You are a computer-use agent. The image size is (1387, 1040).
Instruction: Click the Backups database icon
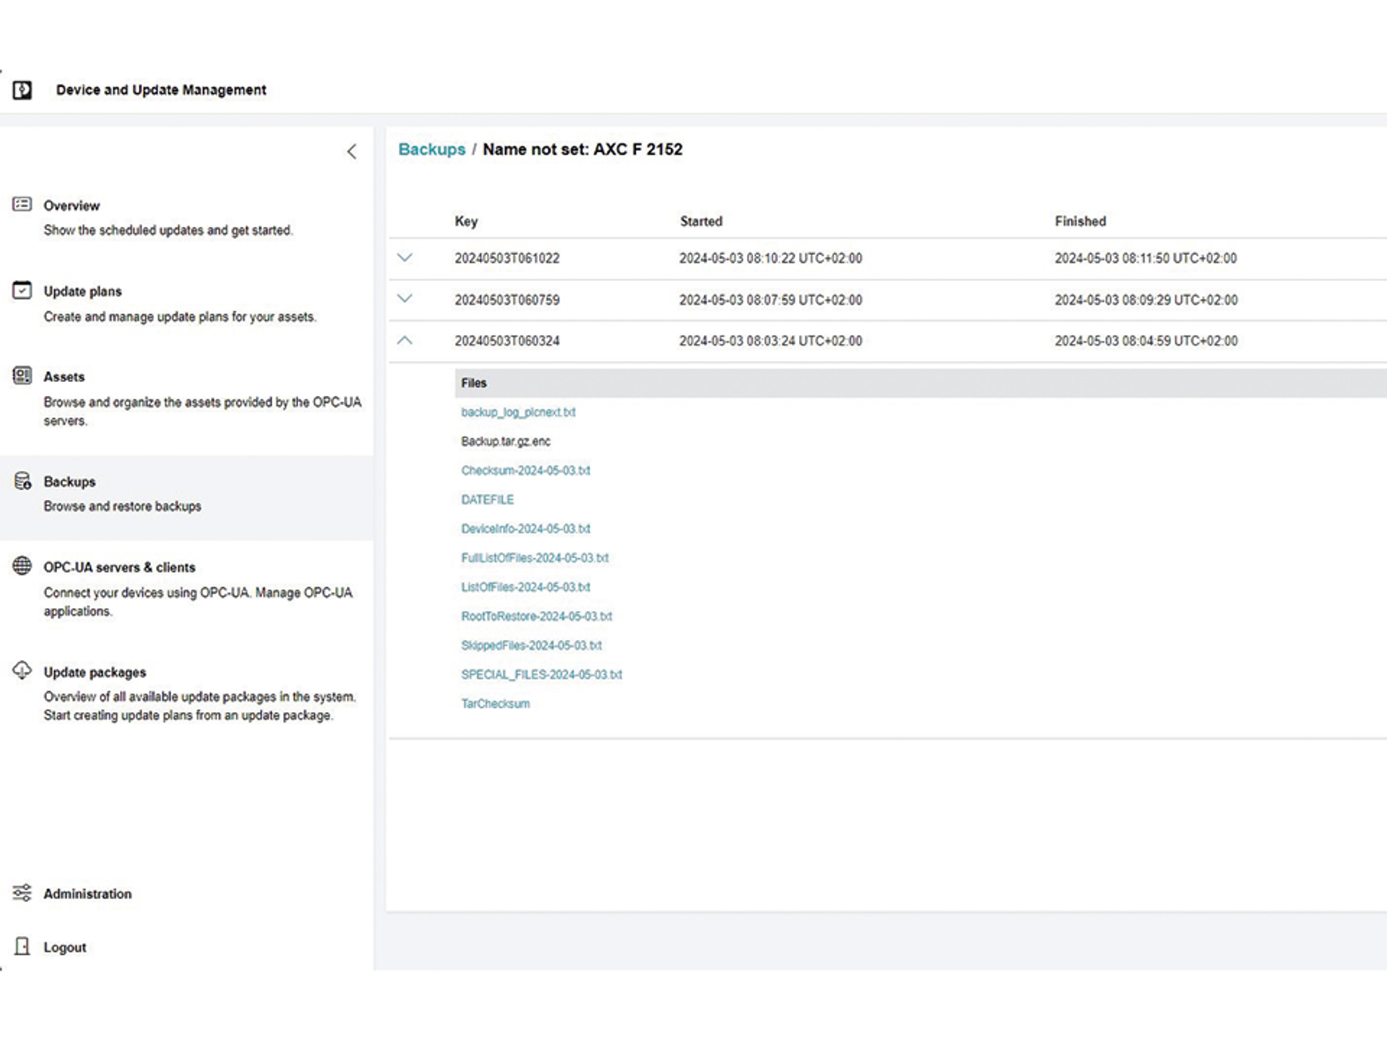tap(22, 480)
